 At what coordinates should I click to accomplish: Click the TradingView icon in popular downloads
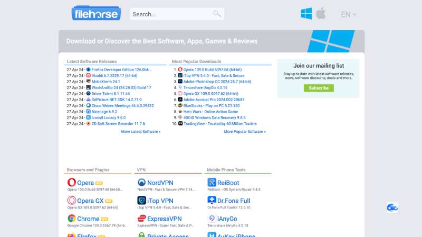[180, 124]
